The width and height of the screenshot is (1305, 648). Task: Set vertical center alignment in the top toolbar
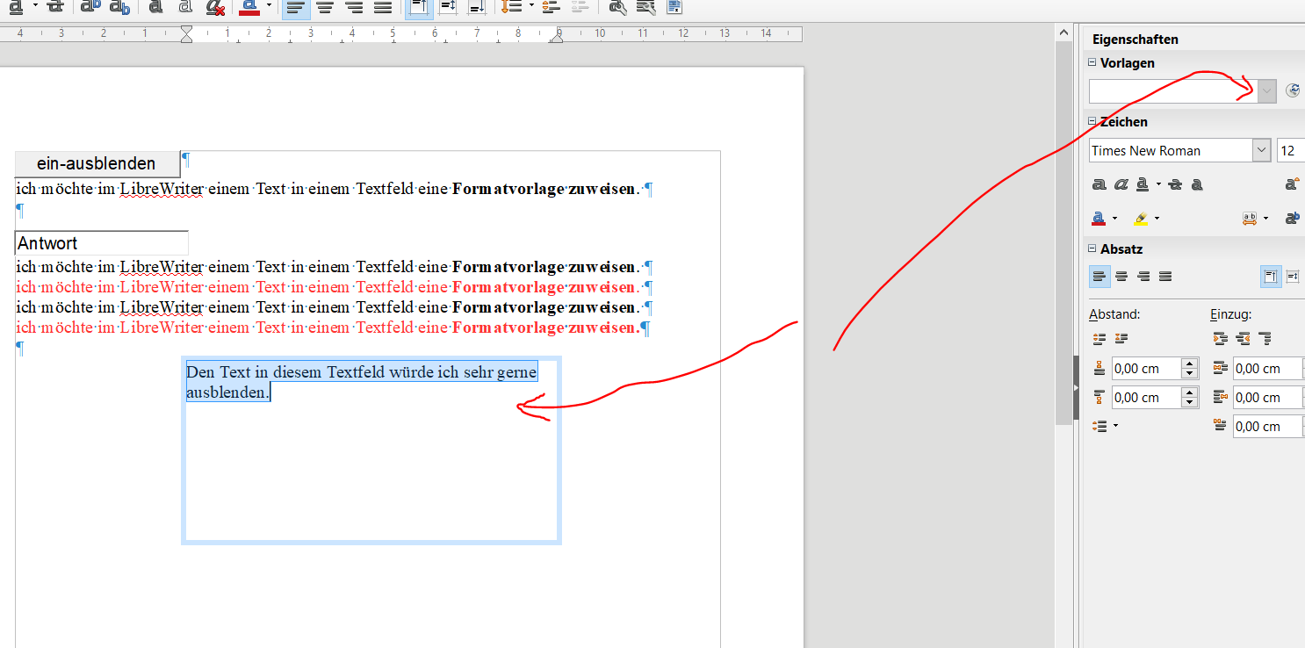tap(448, 8)
